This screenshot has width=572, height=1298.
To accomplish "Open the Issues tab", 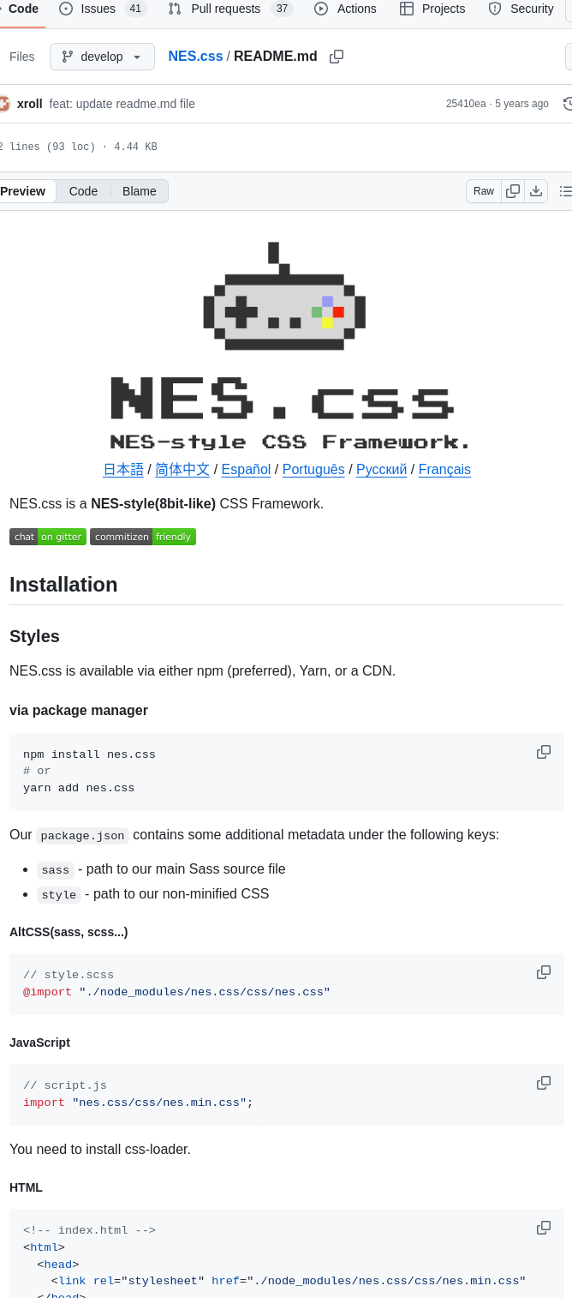I will [97, 9].
